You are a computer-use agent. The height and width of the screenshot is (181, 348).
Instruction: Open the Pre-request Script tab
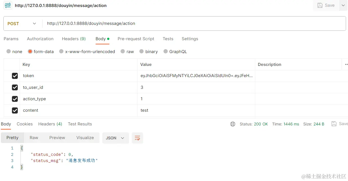[136, 39]
